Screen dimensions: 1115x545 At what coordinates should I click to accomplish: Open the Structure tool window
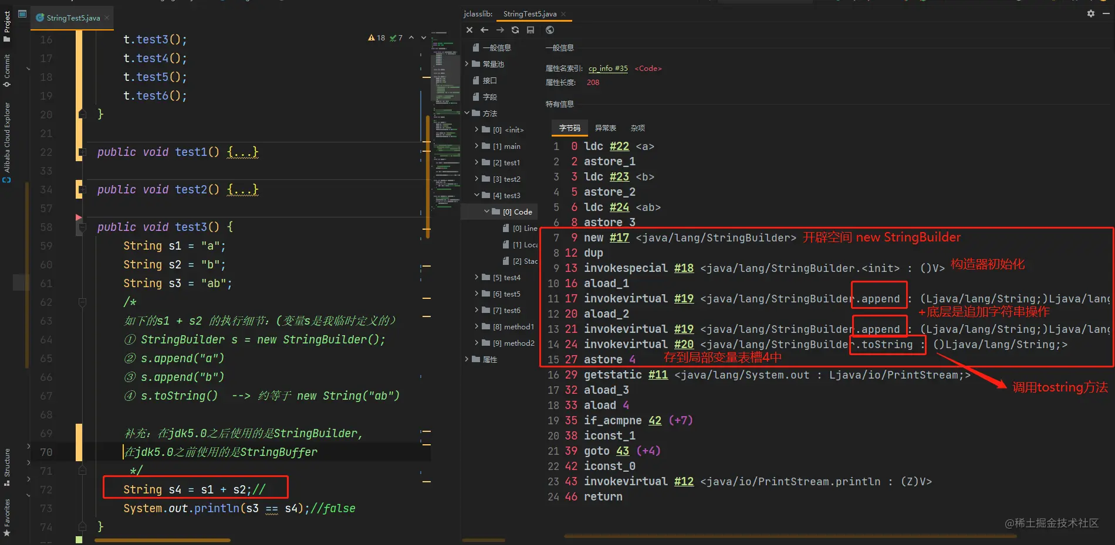(x=7, y=467)
